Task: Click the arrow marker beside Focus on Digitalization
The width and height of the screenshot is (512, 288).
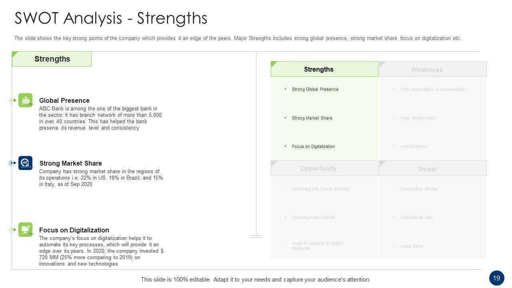Action: 13,230
